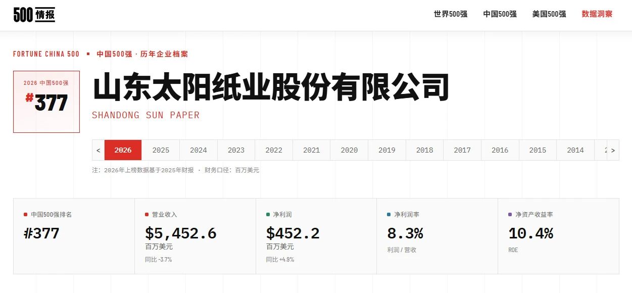Screen dimensions: 632x293
Task: Select the 2026 year tab
Action: (x=123, y=150)
